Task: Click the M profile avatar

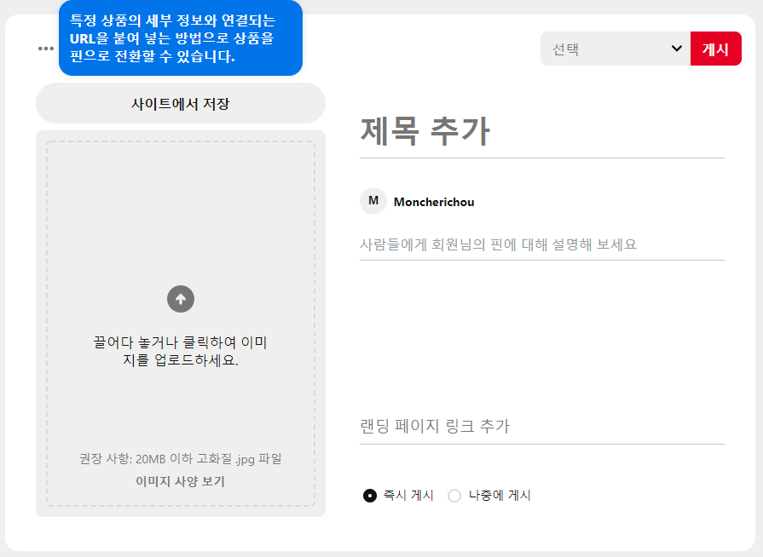Action: point(373,201)
